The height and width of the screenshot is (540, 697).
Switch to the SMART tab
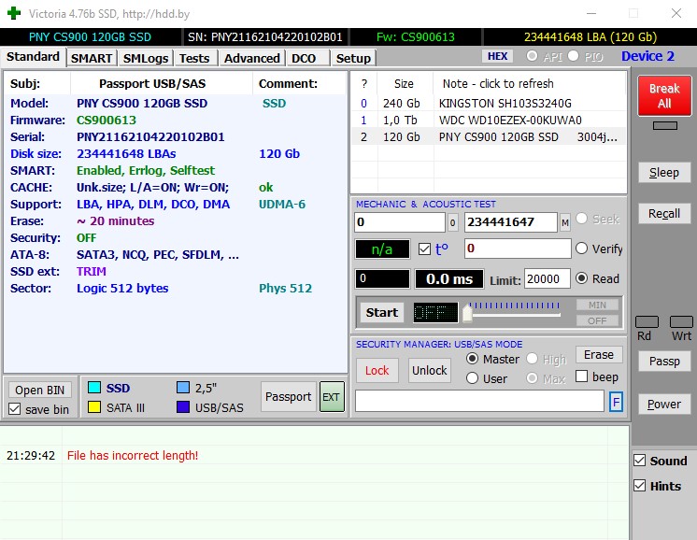coord(92,58)
